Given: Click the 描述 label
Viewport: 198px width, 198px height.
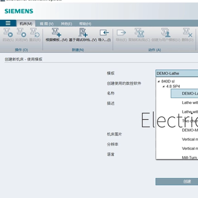Looking at the screenshot, I should tap(110, 103).
